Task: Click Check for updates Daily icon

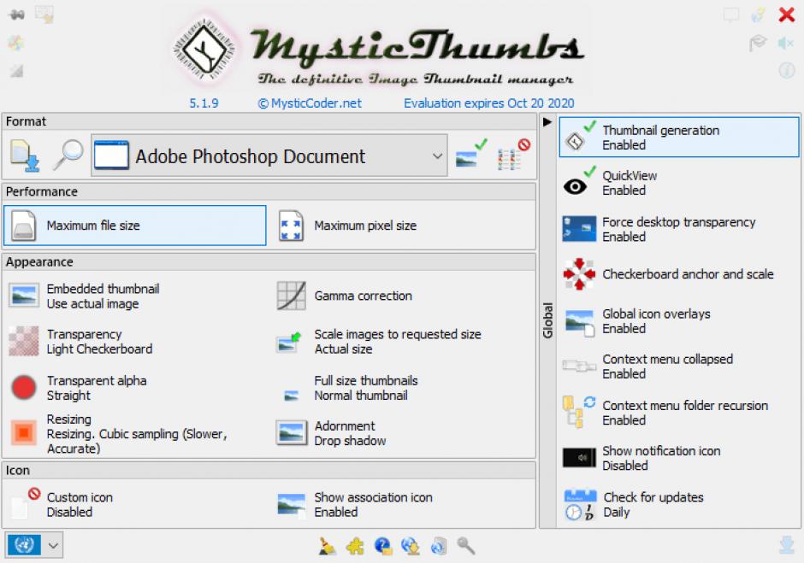Action: click(580, 505)
